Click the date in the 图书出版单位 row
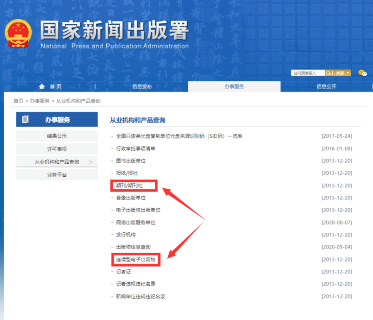The height and width of the screenshot is (320, 373). click(x=337, y=161)
